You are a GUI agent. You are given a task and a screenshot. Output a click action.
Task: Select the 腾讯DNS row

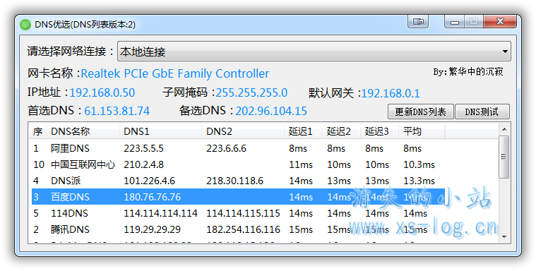(238, 229)
